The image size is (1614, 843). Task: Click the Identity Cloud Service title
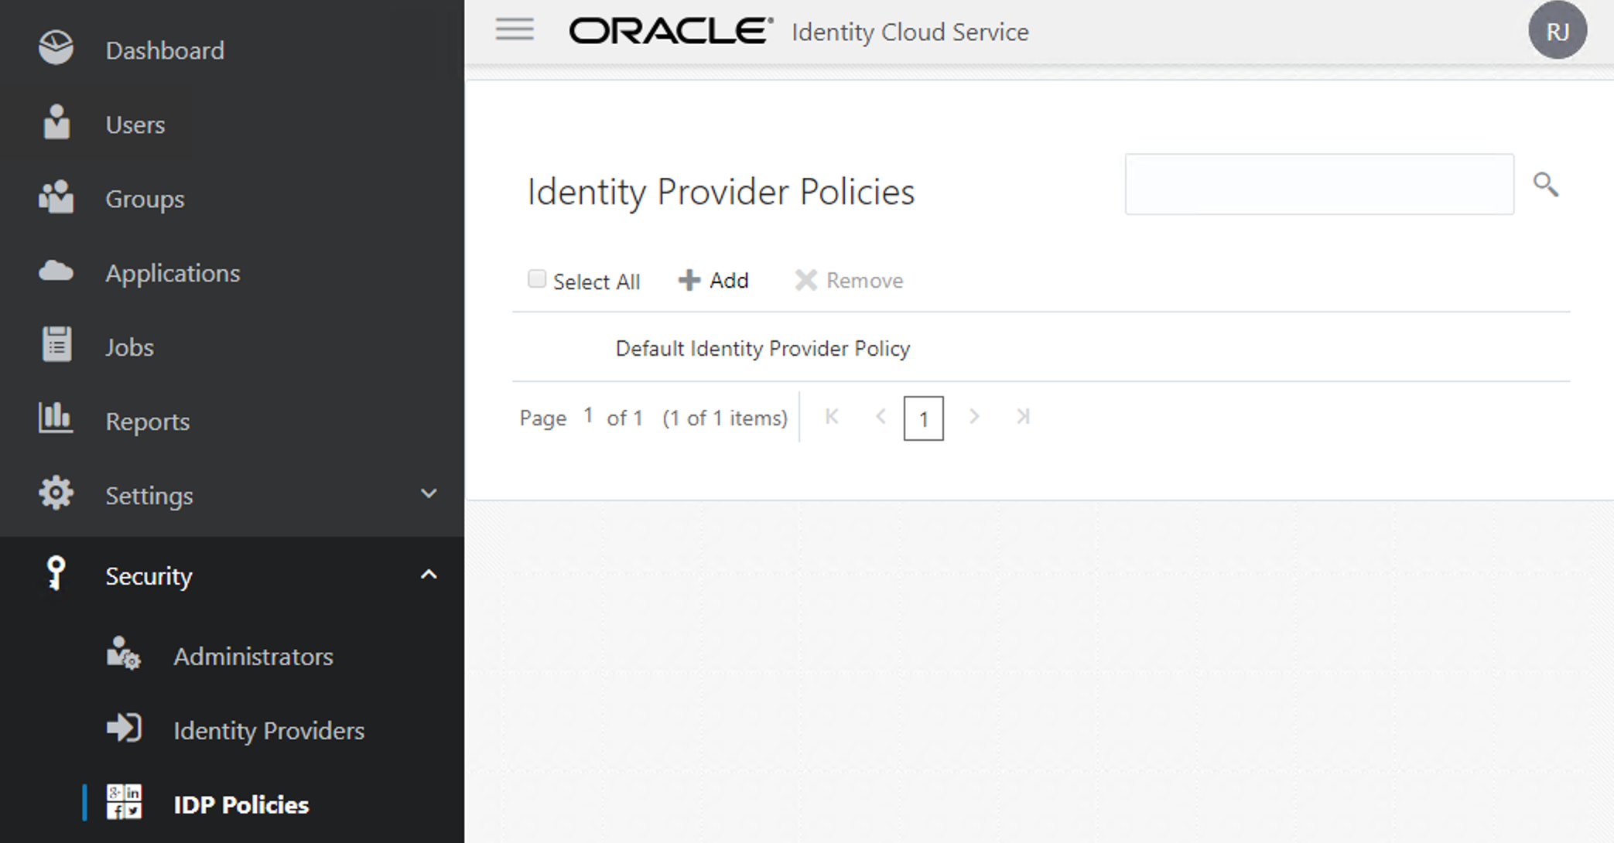click(910, 32)
